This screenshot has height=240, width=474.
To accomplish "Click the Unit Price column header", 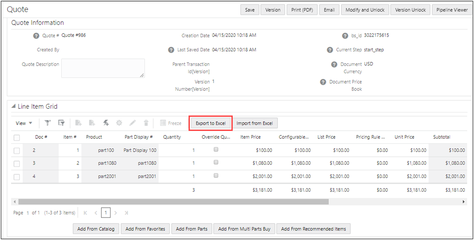I will point(405,137).
